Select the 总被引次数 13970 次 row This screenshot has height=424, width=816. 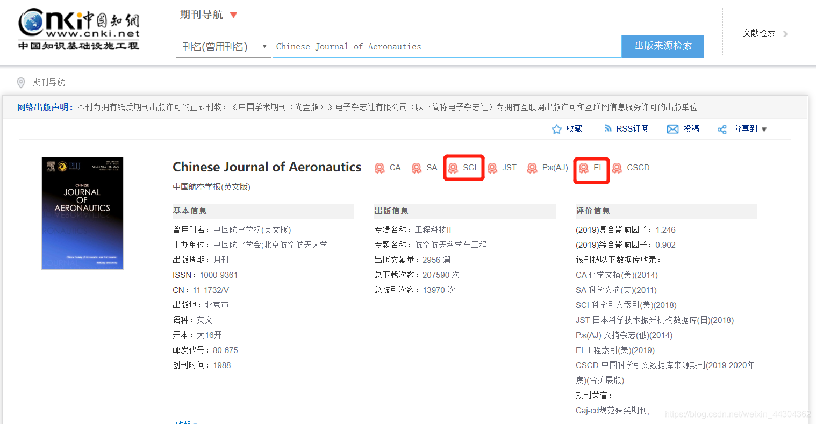point(414,290)
